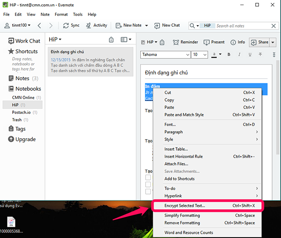Apply strikethrough formatting
The height and width of the screenshot is (238, 281).
pos(260,54)
